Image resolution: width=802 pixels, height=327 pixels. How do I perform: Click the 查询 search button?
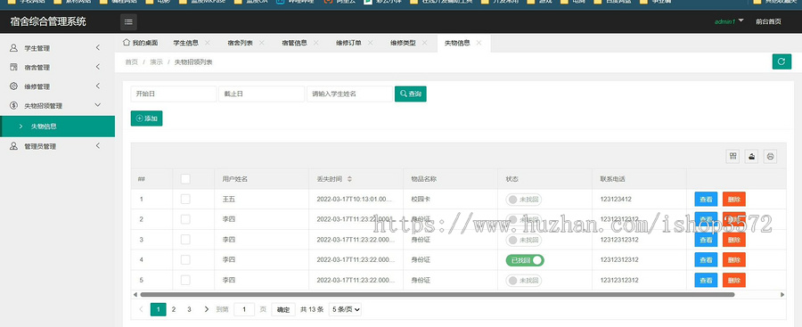click(x=410, y=94)
